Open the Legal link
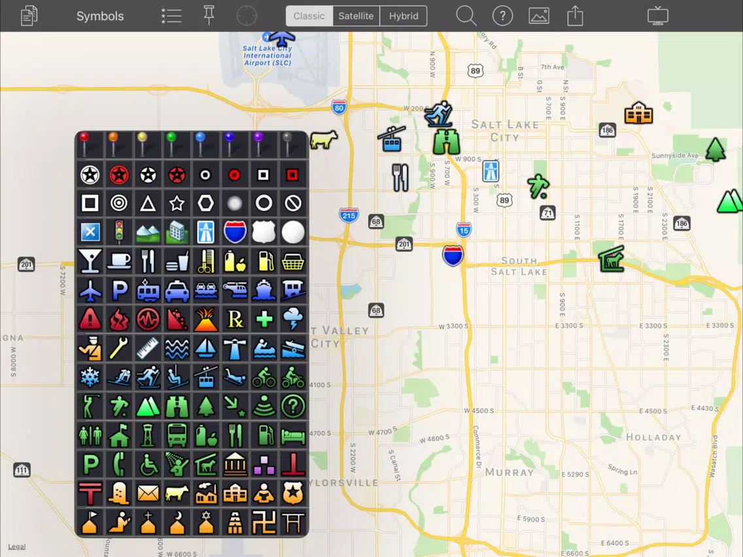743x557 pixels. pos(16,546)
